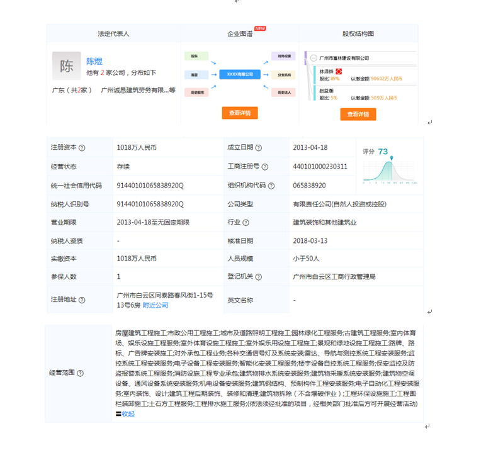Click help icon beside 登记机关
This screenshot has height=465, width=503.
click(x=258, y=276)
